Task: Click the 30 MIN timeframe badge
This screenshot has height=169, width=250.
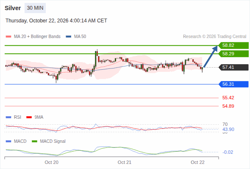Action: [x=35, y=8]
